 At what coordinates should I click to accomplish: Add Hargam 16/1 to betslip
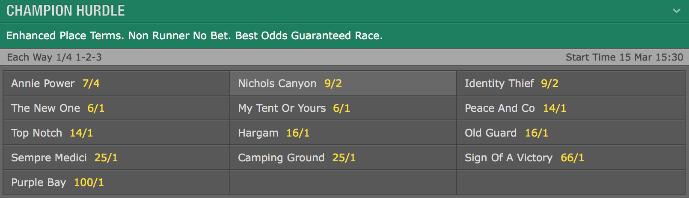[343, 133]
